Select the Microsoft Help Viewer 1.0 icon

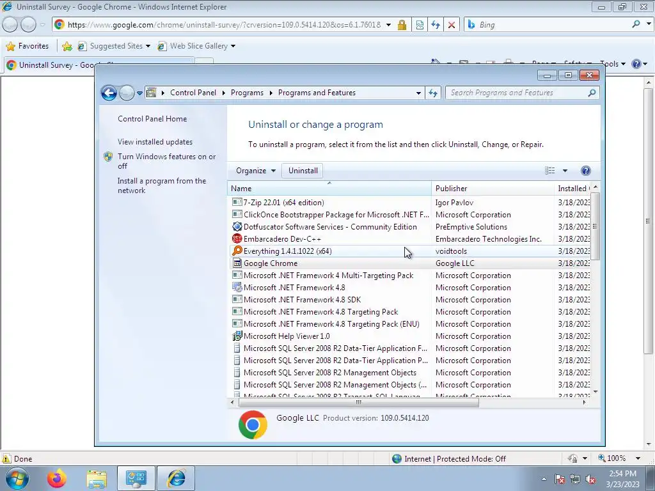[x=237, y=336]
